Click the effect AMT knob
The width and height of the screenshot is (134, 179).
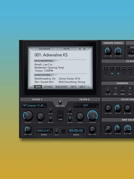tap(57, 131)
